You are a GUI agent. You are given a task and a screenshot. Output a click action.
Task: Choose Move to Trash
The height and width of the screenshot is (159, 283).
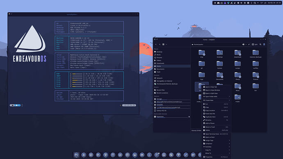[x=216, y=127]
